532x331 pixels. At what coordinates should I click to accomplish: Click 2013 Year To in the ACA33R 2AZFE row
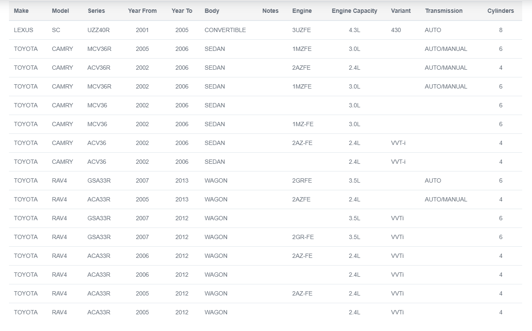point(182,199)
